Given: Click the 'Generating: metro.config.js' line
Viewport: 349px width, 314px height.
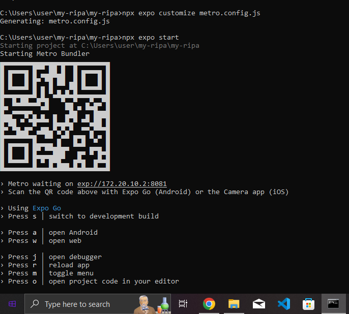Looking at the screenshot, I should [55, 21].
